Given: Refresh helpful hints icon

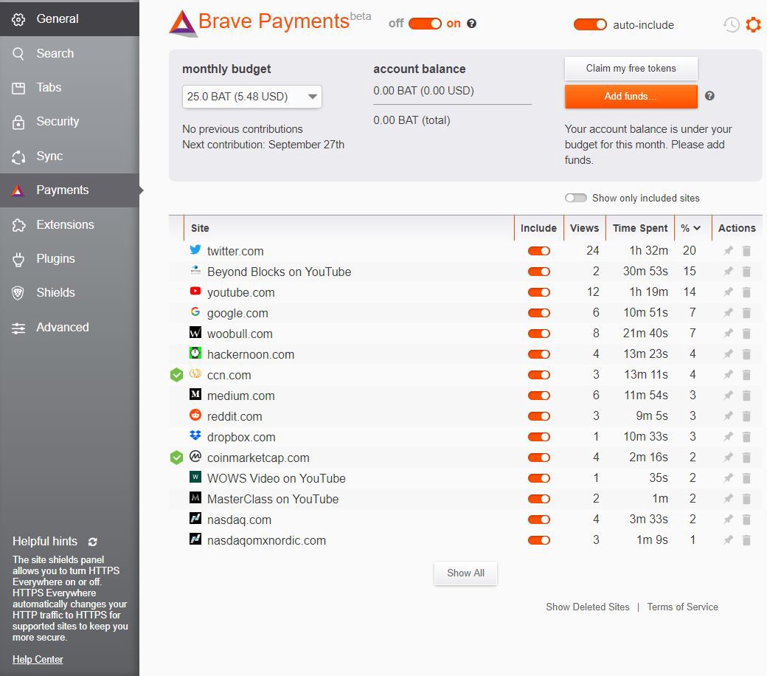Looking at the screenshot, I should pos(92,542).
